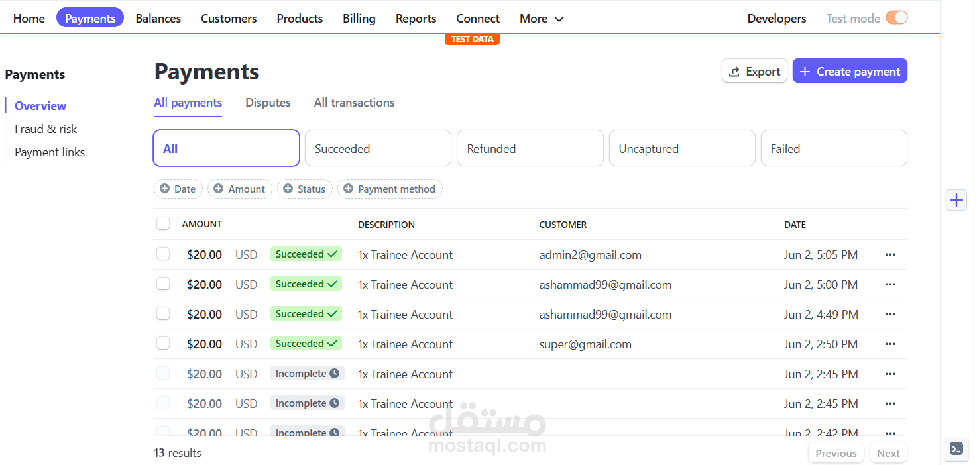Open more options for Jun 2, 4:49 PM payment
This screenshot has width=975, height=465.
pos(890,315)
